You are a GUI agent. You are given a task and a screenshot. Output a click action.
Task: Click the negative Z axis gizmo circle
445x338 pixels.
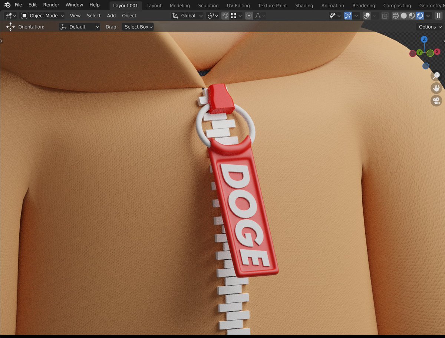click(426, 66)
